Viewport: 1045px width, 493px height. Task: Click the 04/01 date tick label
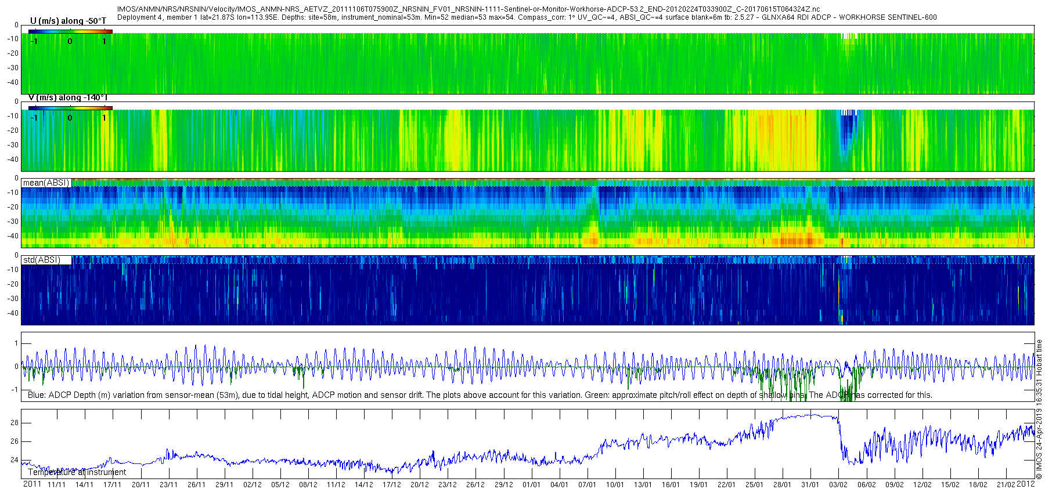pos(559,485)
